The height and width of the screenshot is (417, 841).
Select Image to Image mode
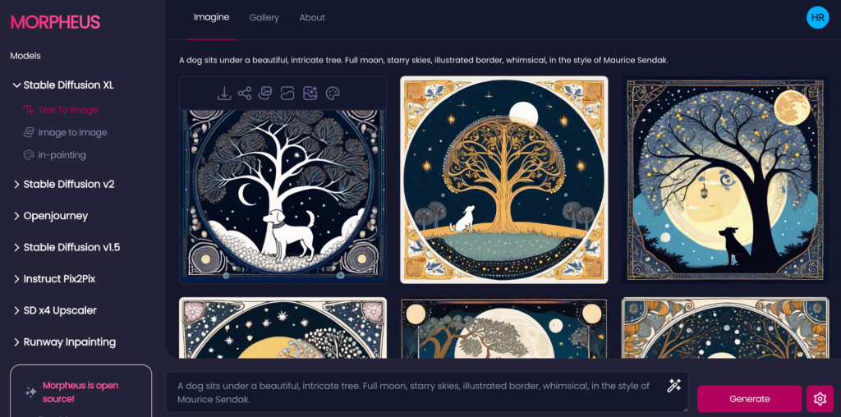65,132
